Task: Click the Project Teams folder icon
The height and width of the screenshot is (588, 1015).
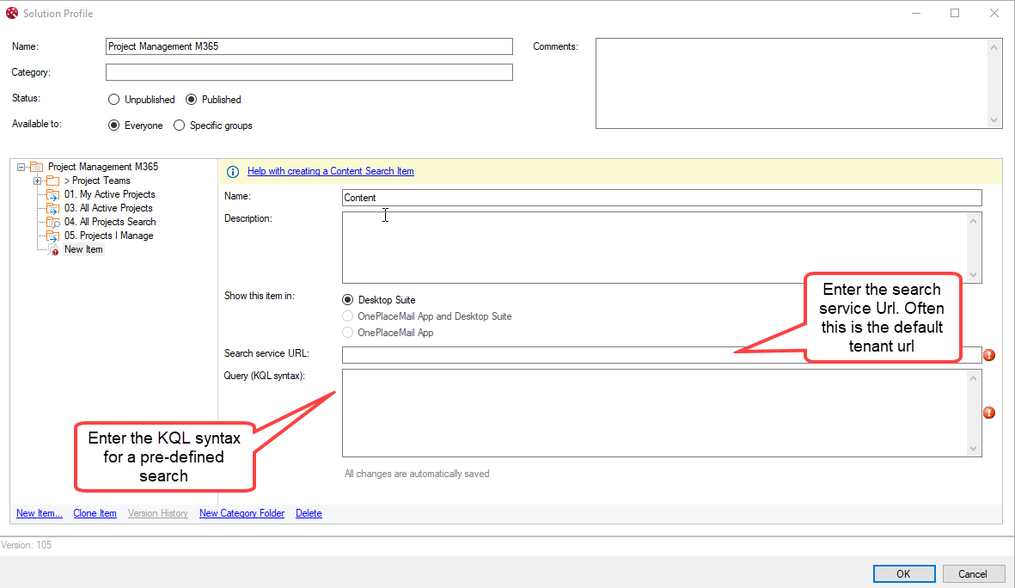Action: 53,181
